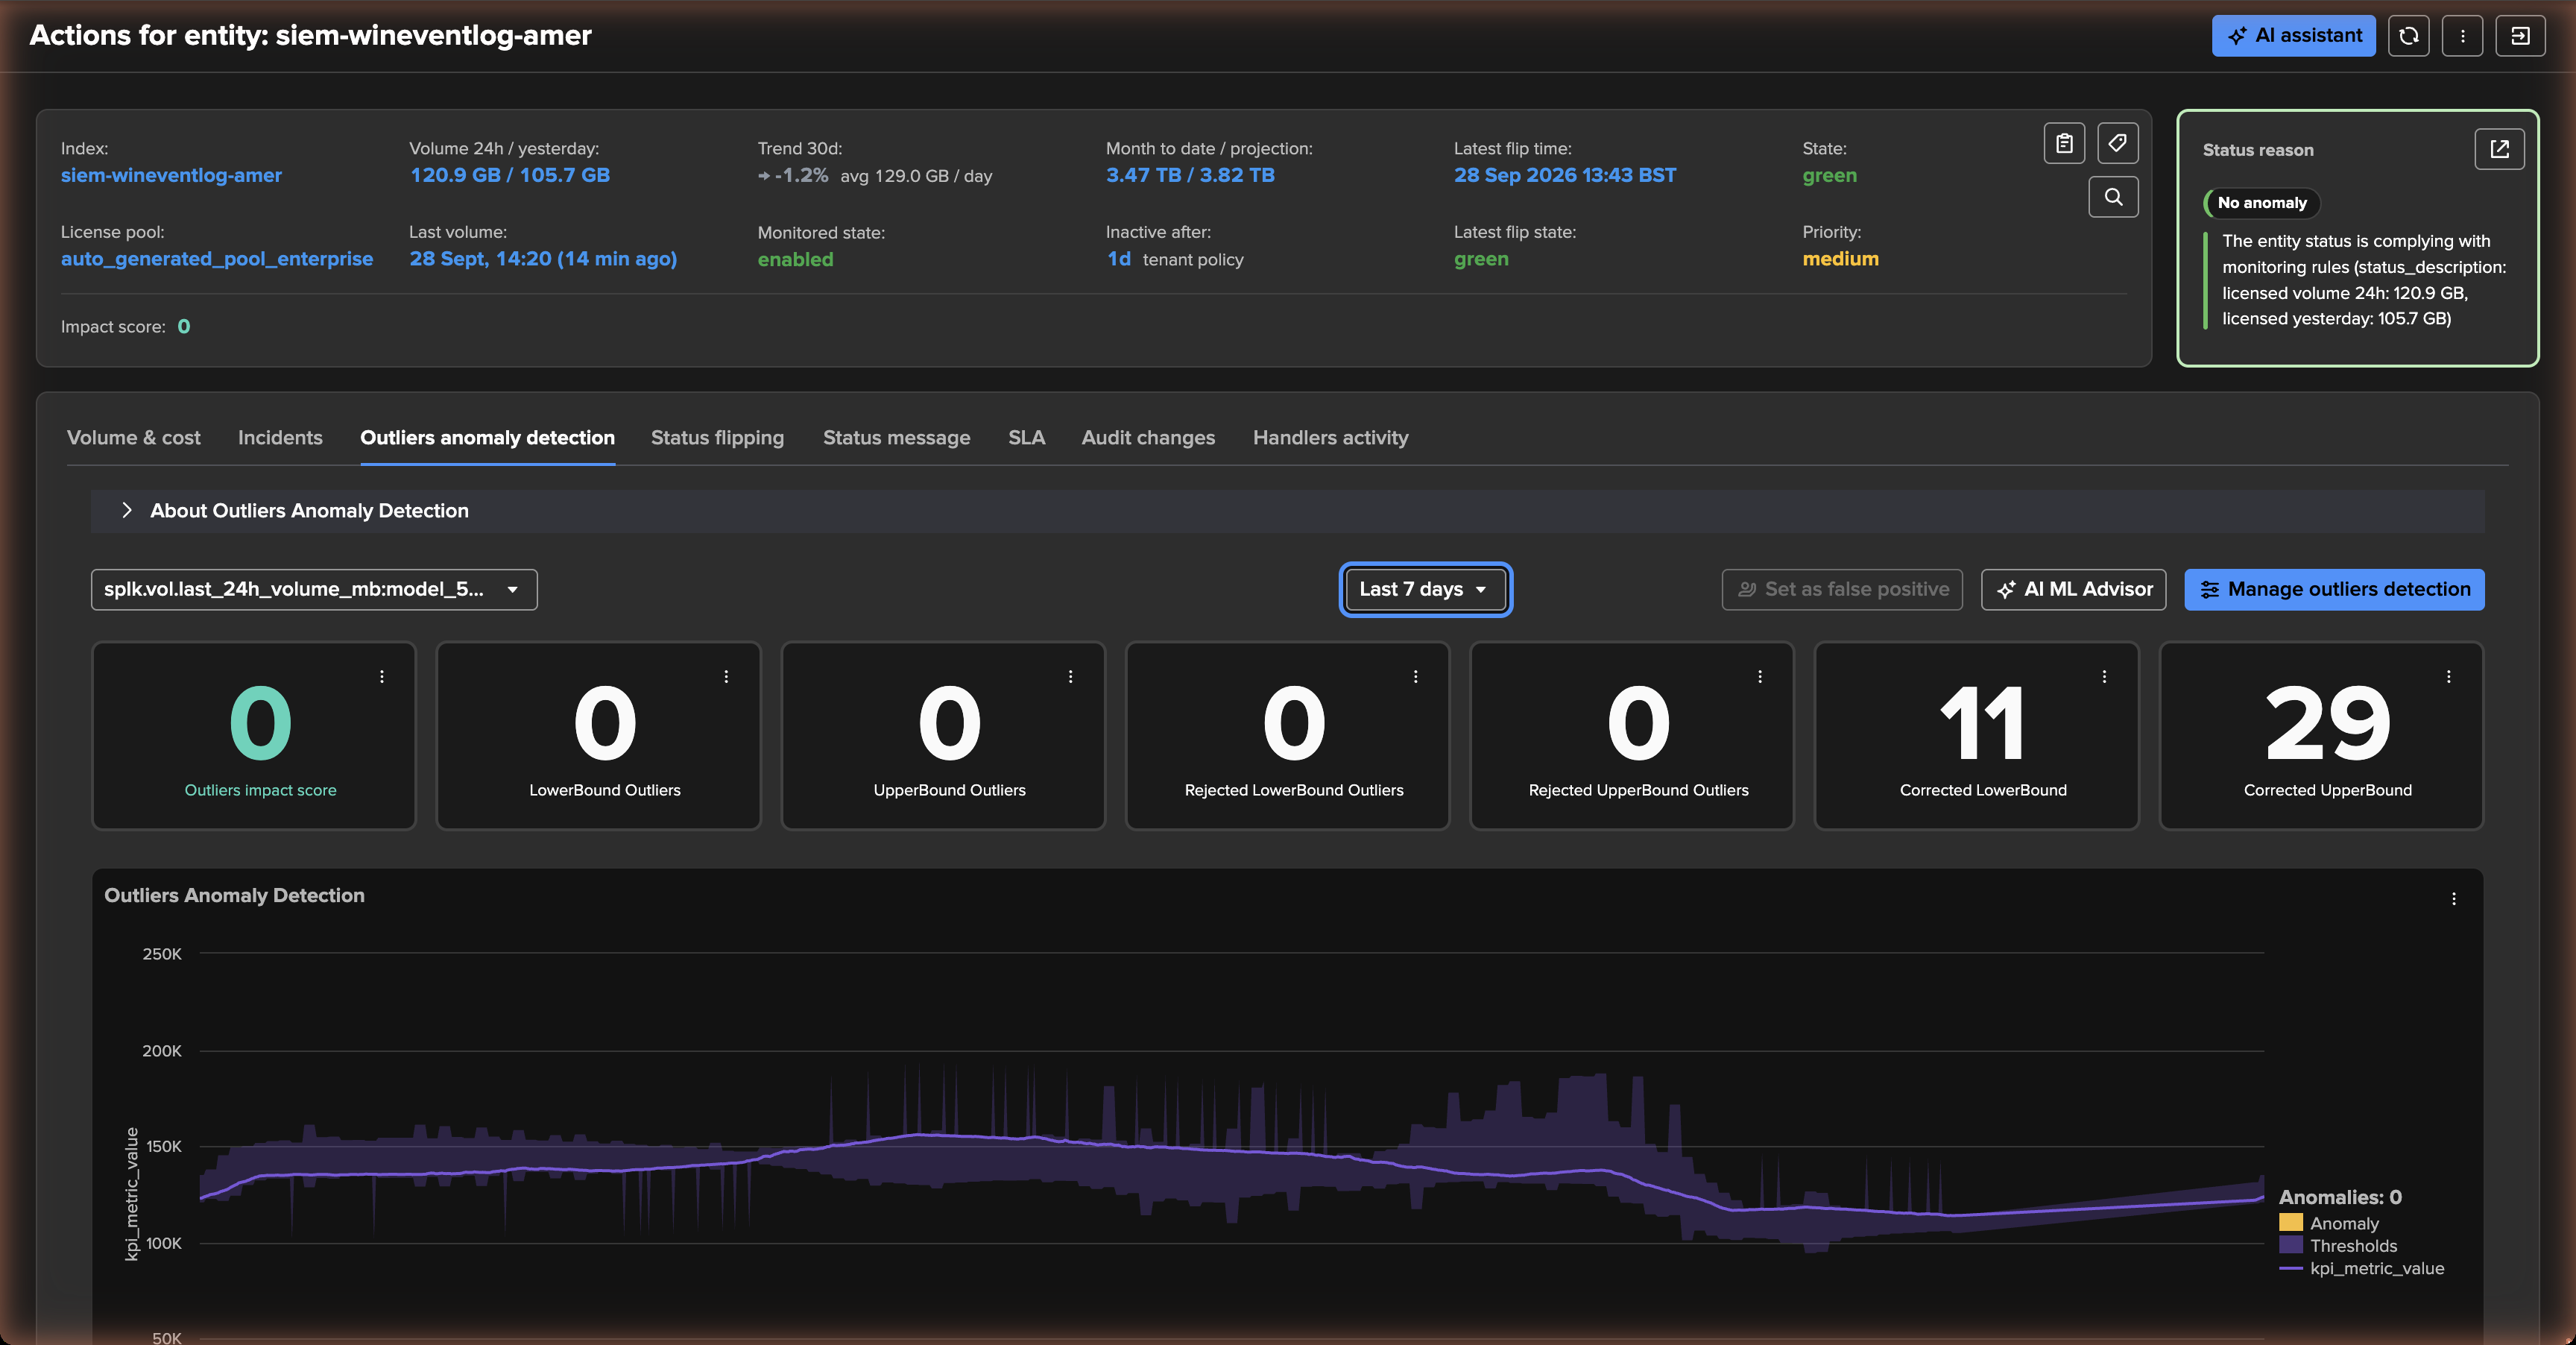Open UpperBound Outliers card menu
The width and height of the screenshot is (2576, 1345).
pos(1070,676)
